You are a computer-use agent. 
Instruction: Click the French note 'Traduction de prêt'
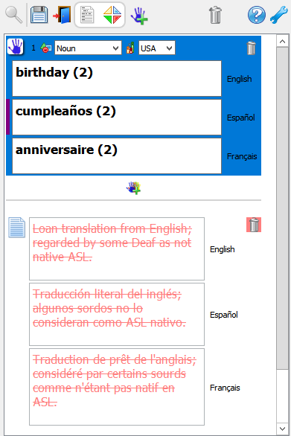point(117,387)
